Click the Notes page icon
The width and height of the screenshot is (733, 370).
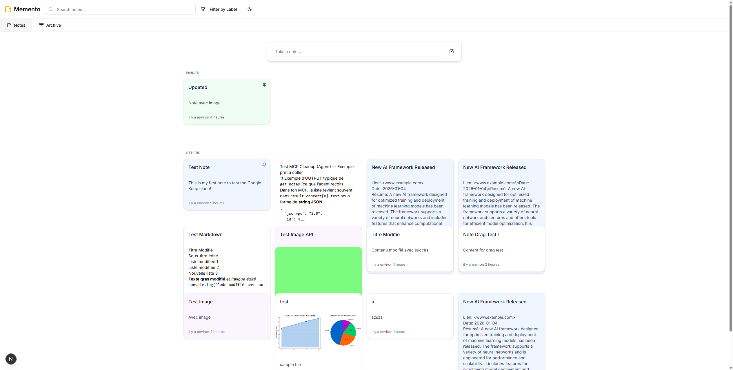[9, 25]
